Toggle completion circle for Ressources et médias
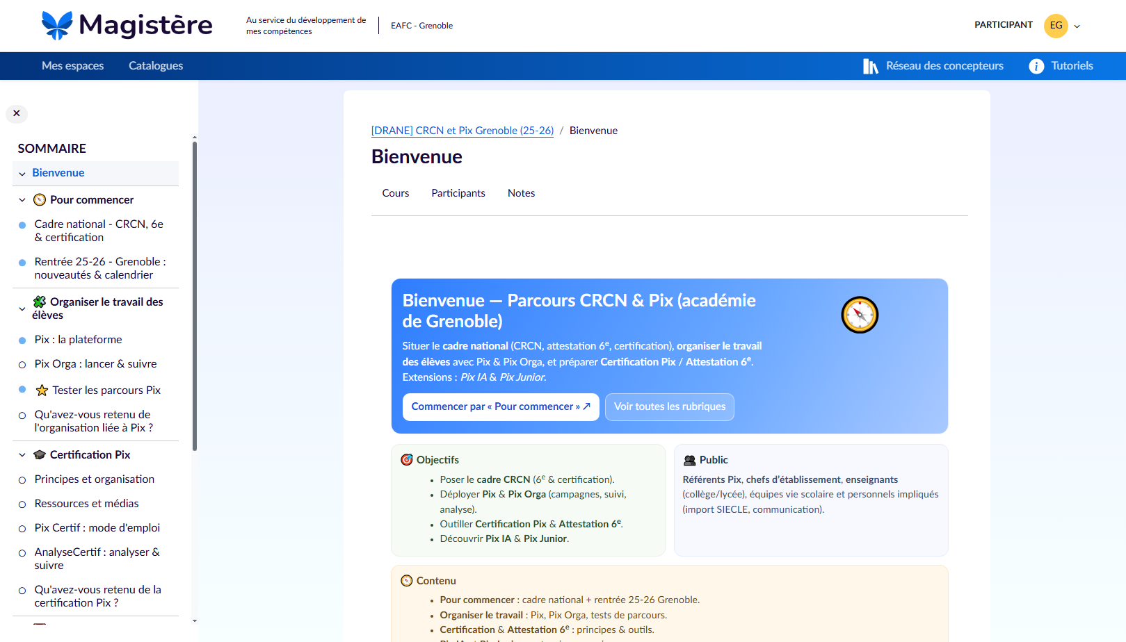 (x=22, y=504)
